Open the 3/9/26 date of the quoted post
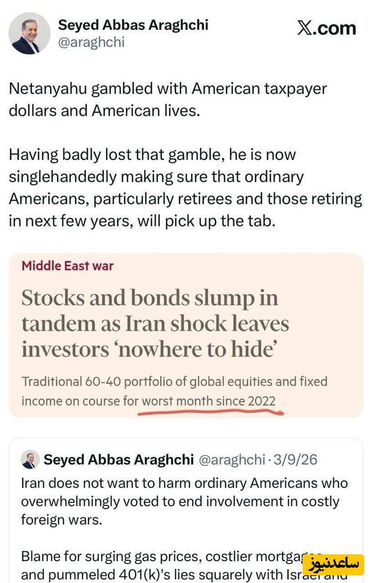Screen dimensions: 372x583 pyautogui.click(x=295, y=460)
